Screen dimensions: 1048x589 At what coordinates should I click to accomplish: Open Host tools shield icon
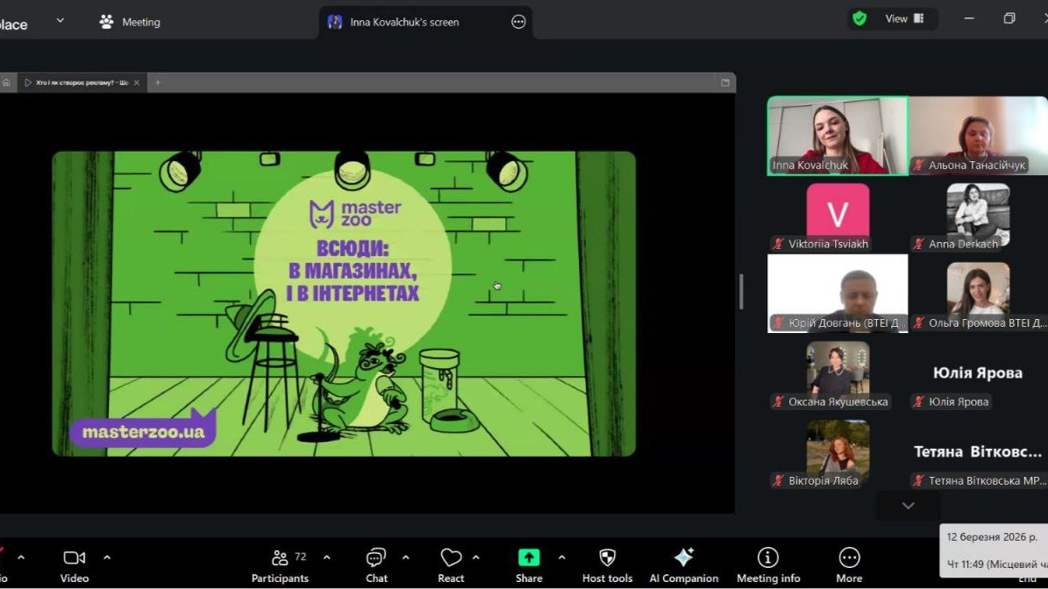coord(607,558)
